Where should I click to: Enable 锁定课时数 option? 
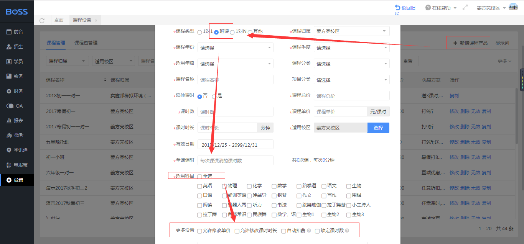[x=317, y=231]
